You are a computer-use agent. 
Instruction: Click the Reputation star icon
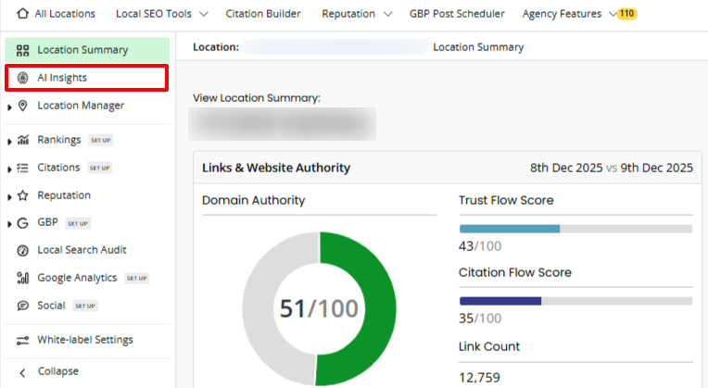(x=23, y=195)
